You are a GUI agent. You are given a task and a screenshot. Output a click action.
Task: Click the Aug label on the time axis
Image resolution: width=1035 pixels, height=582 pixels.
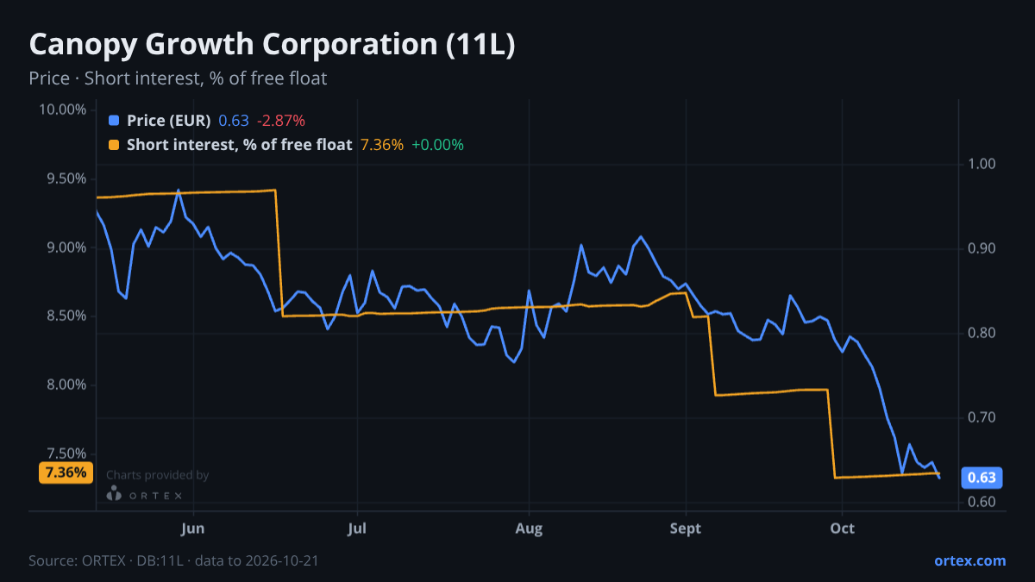(x=529, y=528)
